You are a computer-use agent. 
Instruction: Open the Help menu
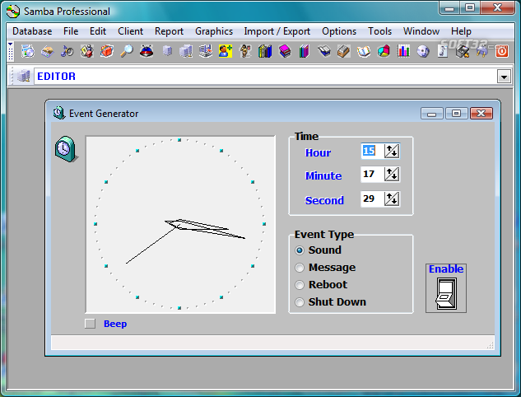click(x=461, y=31)
